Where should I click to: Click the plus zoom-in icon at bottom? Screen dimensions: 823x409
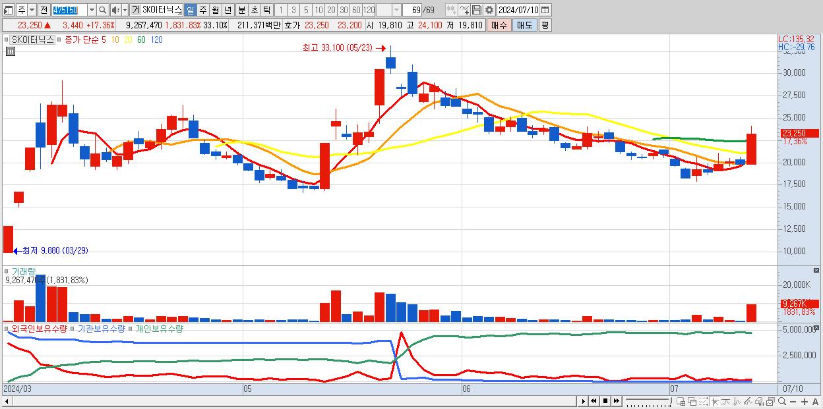pos(804,401)
